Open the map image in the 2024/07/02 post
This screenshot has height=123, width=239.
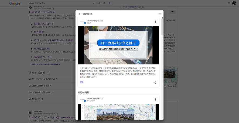click(118, 112)
